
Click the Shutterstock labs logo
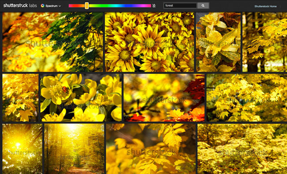click(20, 5)
